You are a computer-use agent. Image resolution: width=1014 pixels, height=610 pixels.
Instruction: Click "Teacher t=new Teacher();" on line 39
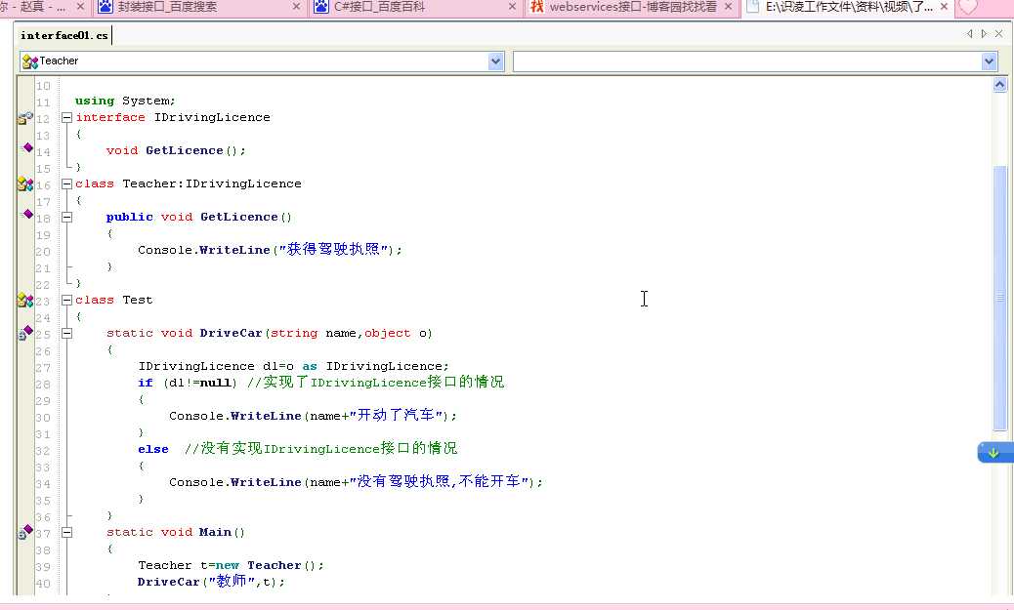click(x=231, y=565)
